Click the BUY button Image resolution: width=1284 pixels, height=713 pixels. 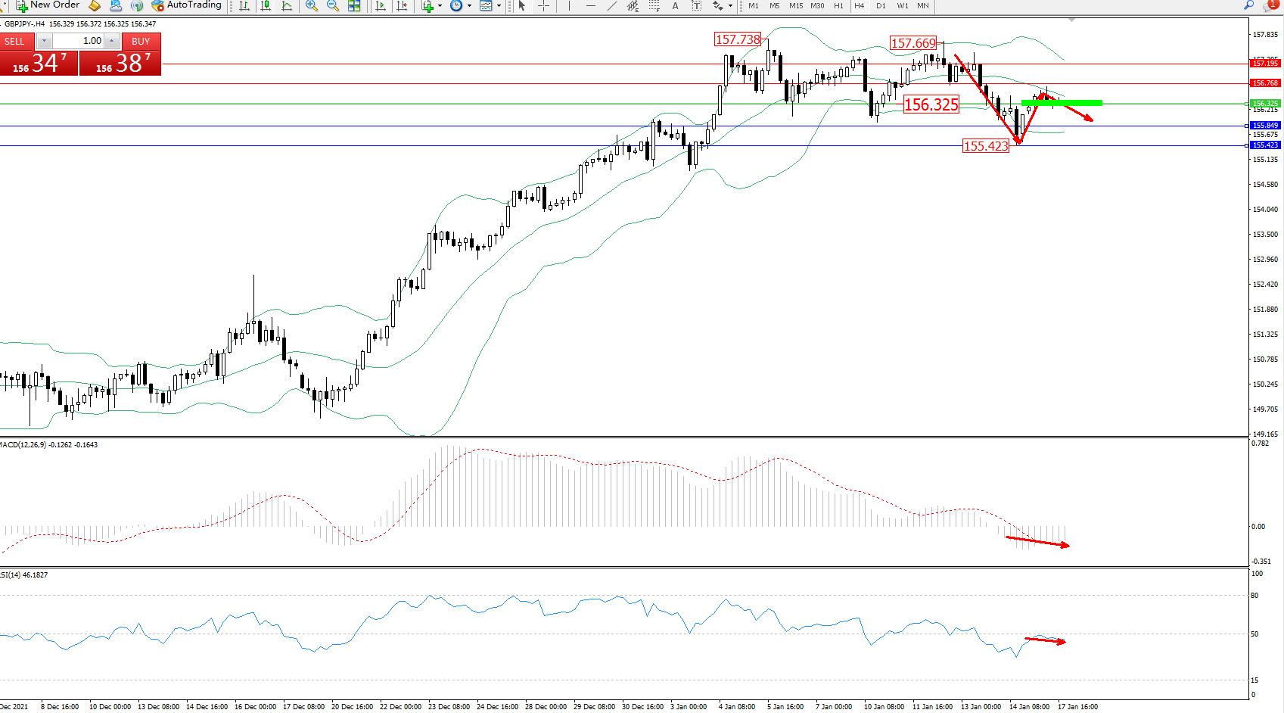pos(141,41)
